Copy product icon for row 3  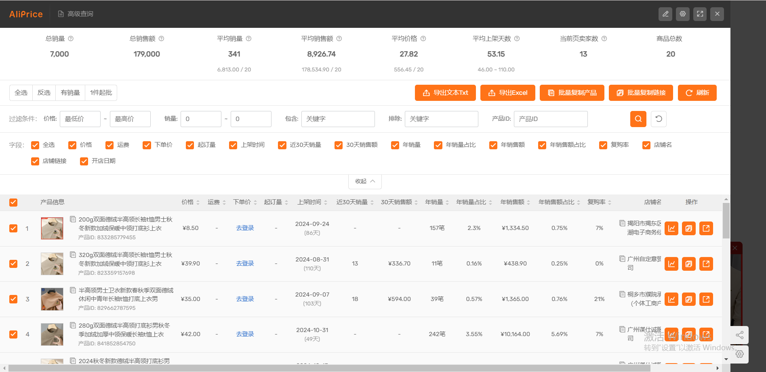point(689,299)
